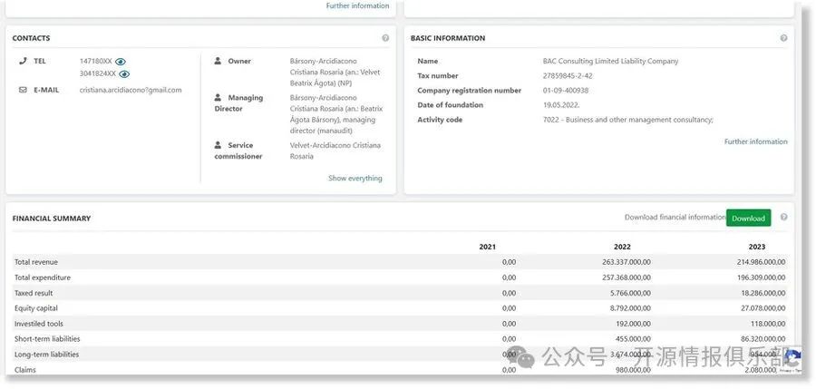The image size is (816, 389).
Task: Click the Download financial information label
Action: pyautogui.click(x=675, y=217)
